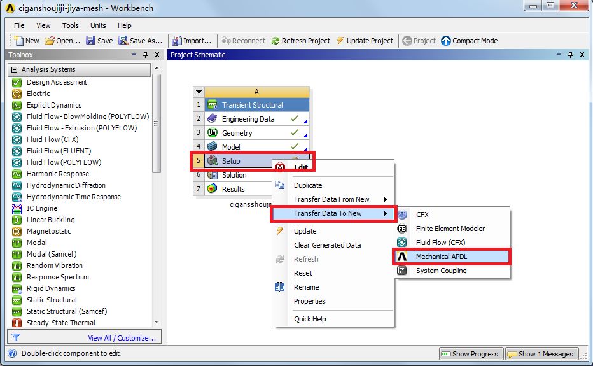This screenshot has width=593, height=366.
Task: Close the Project Schematic panel
Action: click(582, 55)
